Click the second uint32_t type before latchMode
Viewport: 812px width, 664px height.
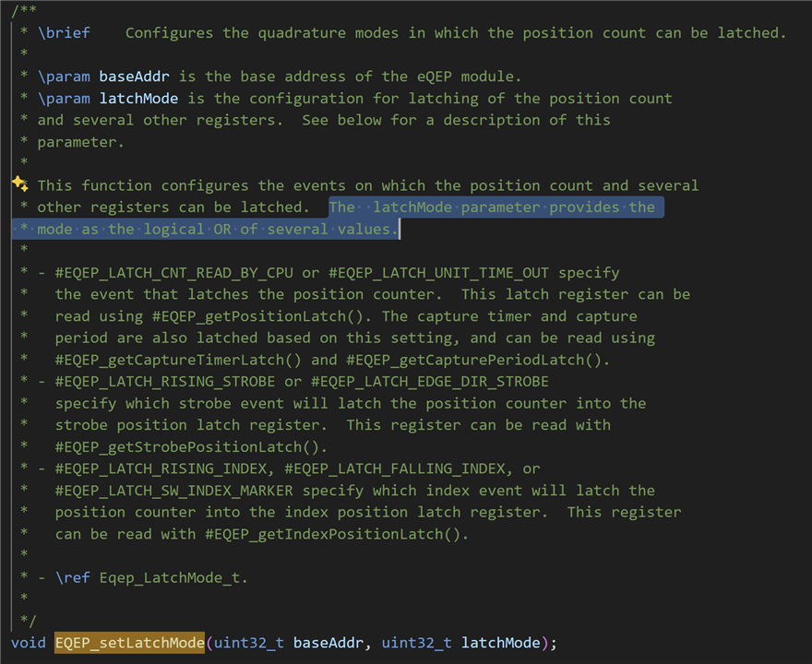click(x=417, y=643)
